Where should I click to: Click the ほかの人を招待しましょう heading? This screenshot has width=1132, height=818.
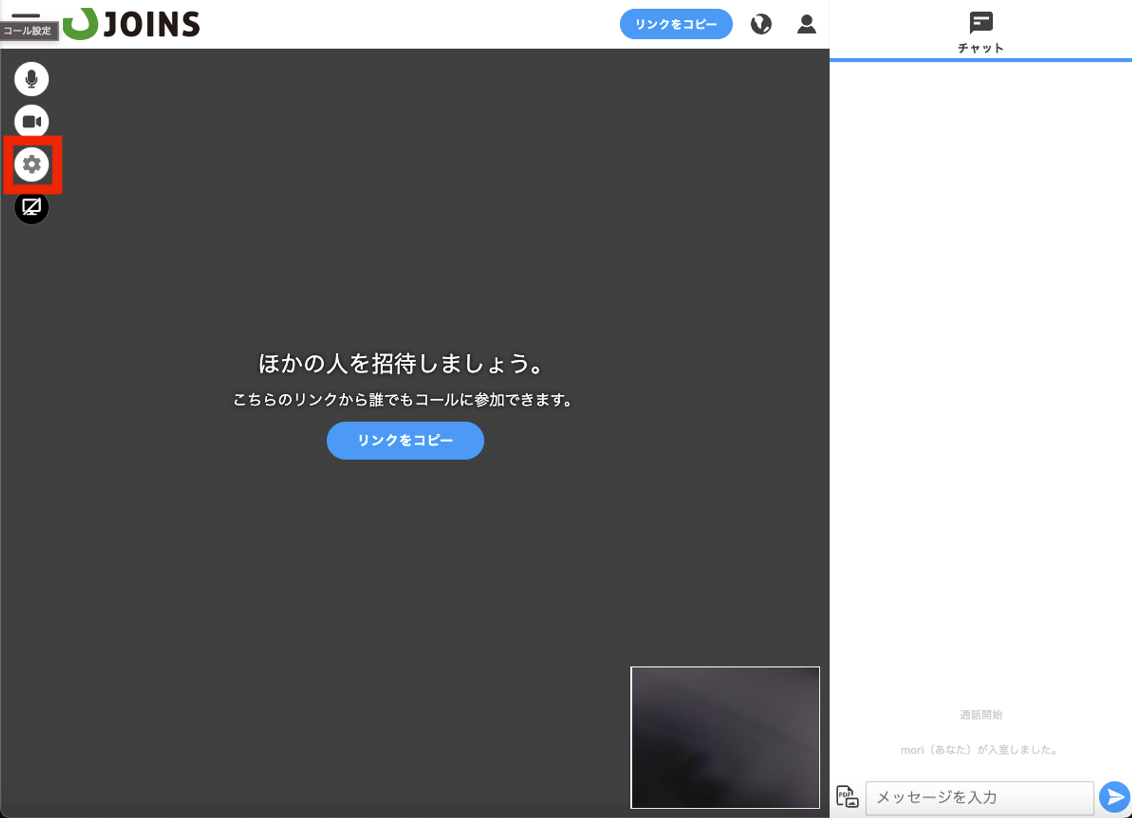[x=401, y=363]
